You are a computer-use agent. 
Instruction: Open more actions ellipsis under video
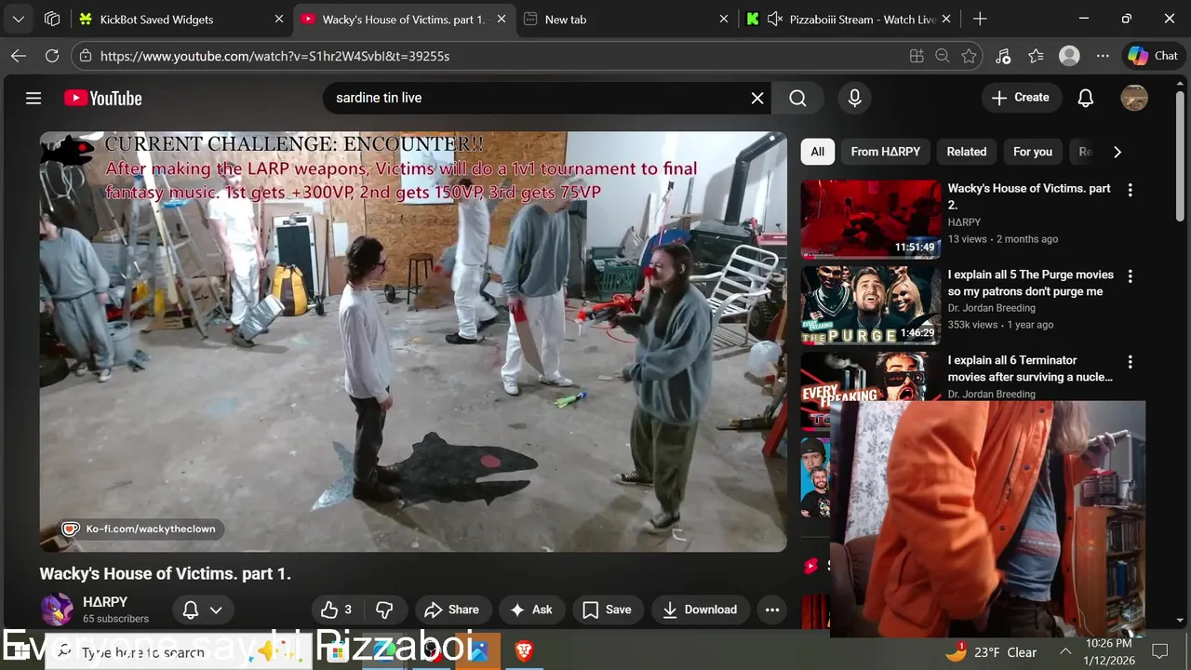tap(772, 610)
